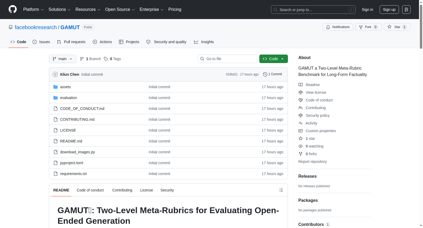Show the Code of conduct README tab
This screenshot has width=423, height=228.
click(x=90, y=190)
